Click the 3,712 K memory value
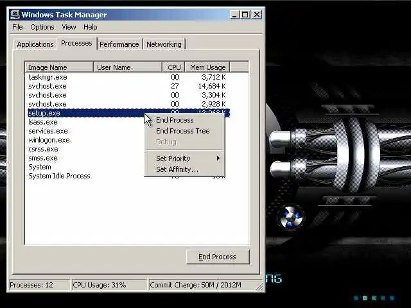 pyautogui.click(x=213, y=77)
